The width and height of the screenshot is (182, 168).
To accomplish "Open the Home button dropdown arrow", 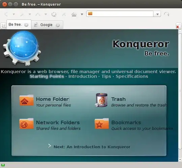I will 82,14.
